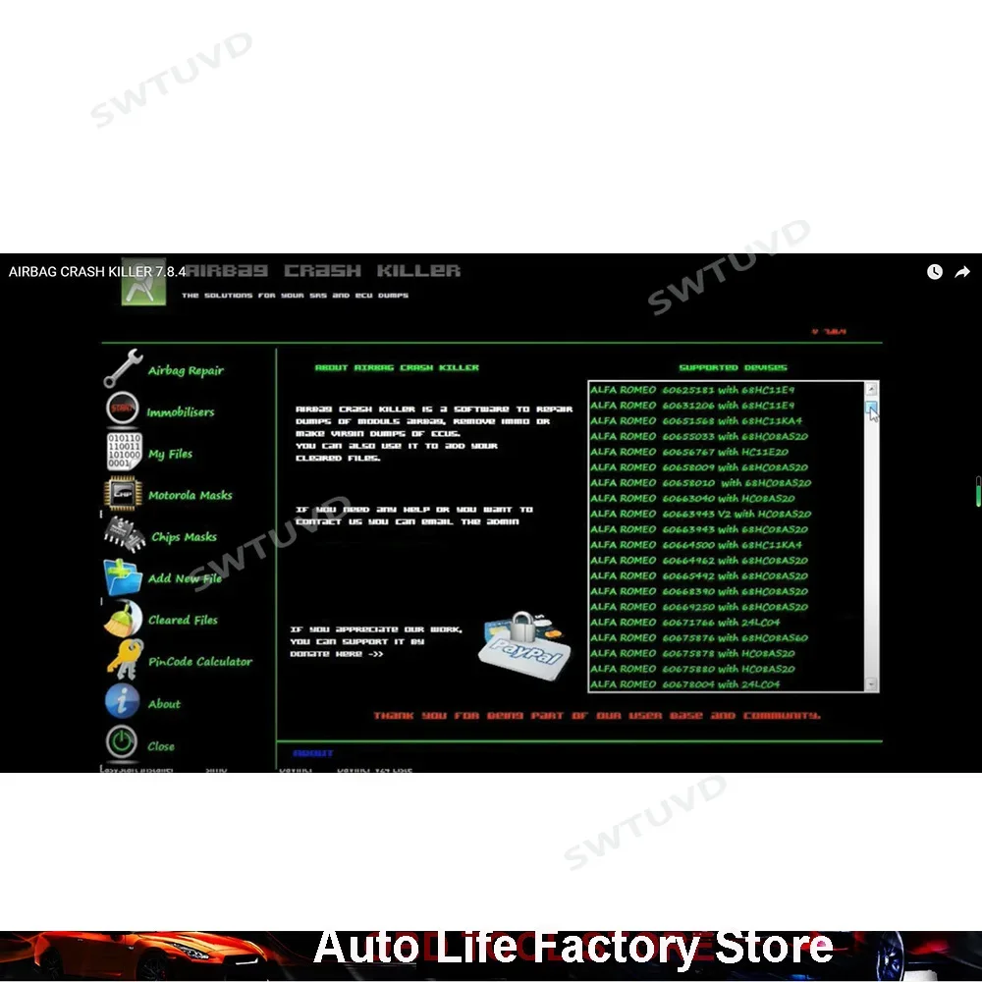Viewport: 982px width, 982px height.
Task: Click the Airbag Crash Killer logo icon
Action: [x=143, y=282]
